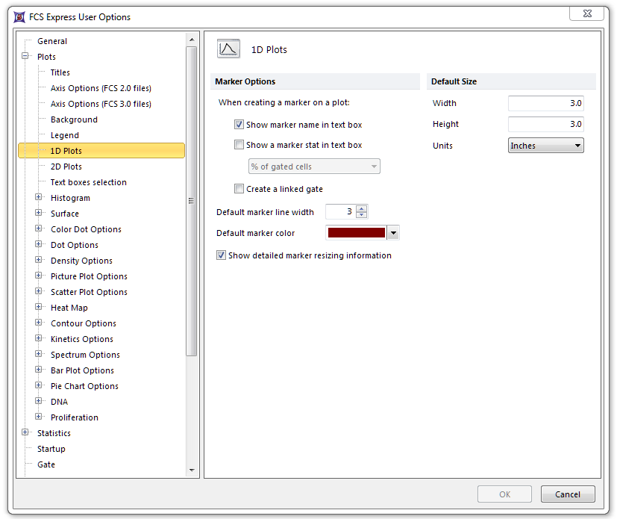The image size is (617, 519).
Task: Open the General options page
Action: point(52,41)
